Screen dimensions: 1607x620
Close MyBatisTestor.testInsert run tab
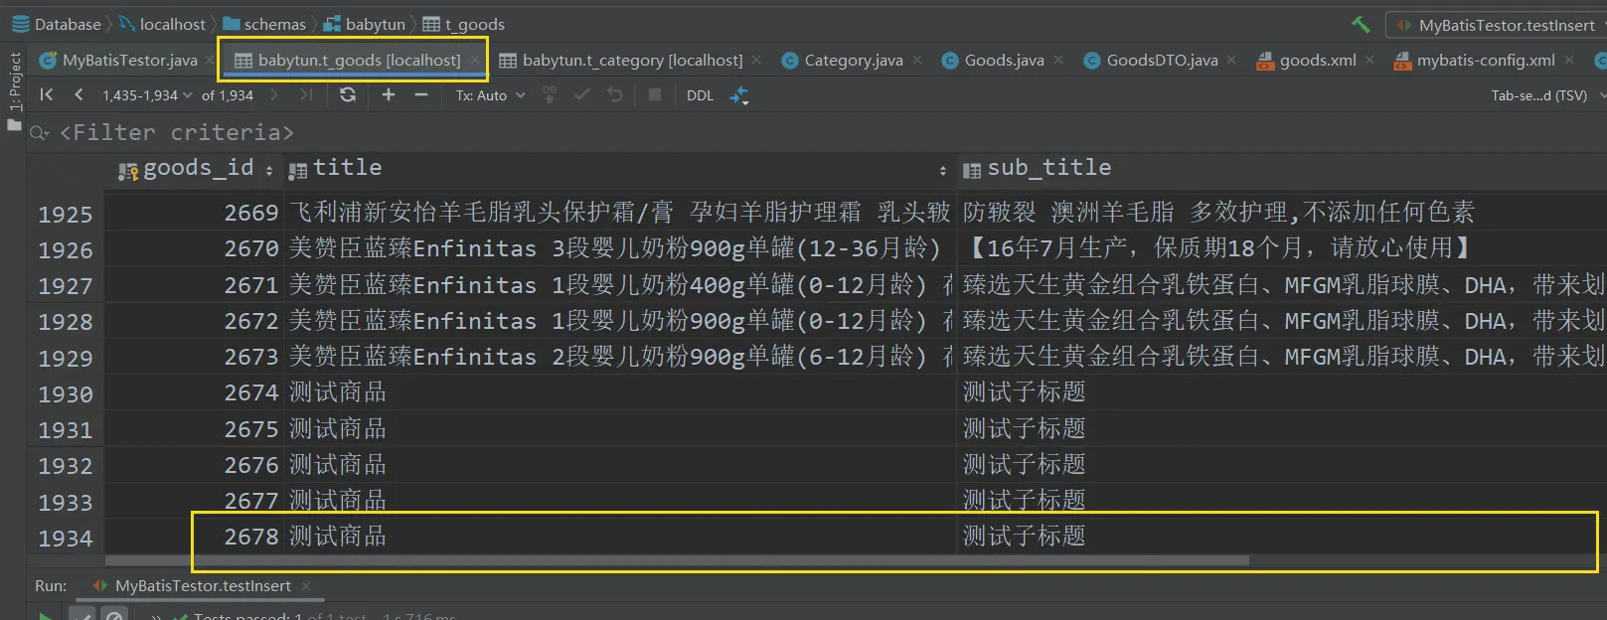306,586
